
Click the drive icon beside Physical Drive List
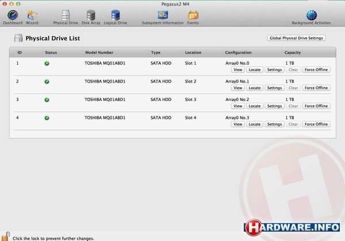coord(18,38)
